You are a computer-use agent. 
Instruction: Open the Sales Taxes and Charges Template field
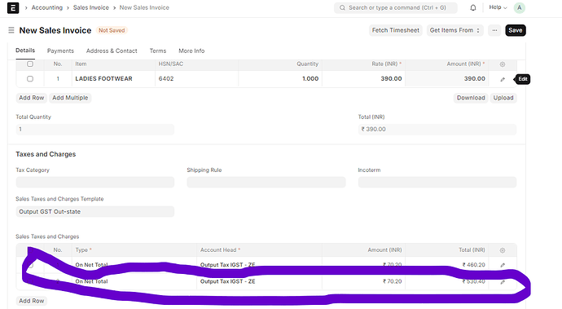tap(95, 211)
